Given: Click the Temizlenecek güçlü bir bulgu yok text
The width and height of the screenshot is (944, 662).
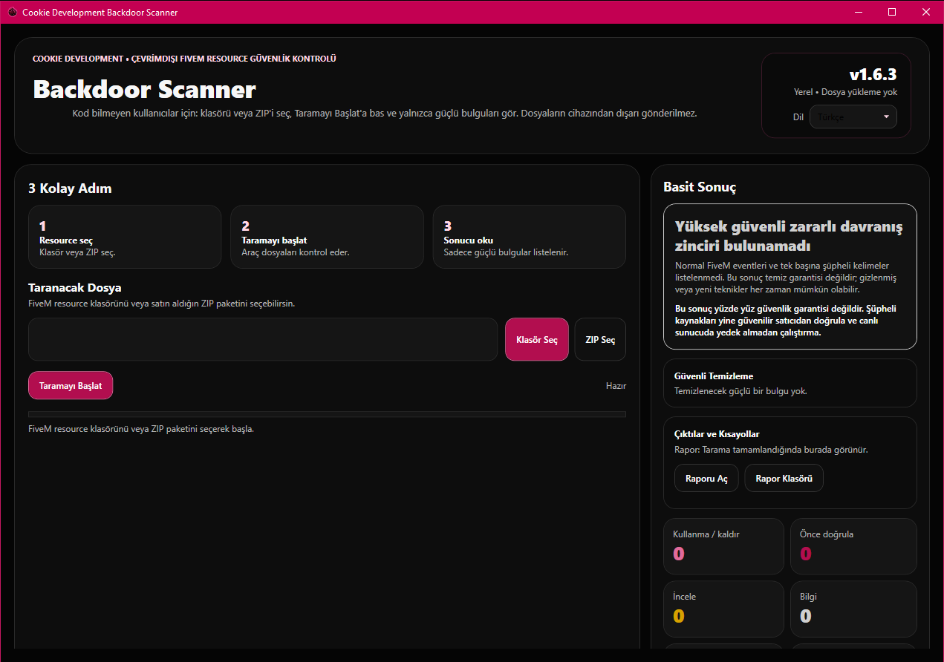Looking at the screenshot, I should point(740,391).
